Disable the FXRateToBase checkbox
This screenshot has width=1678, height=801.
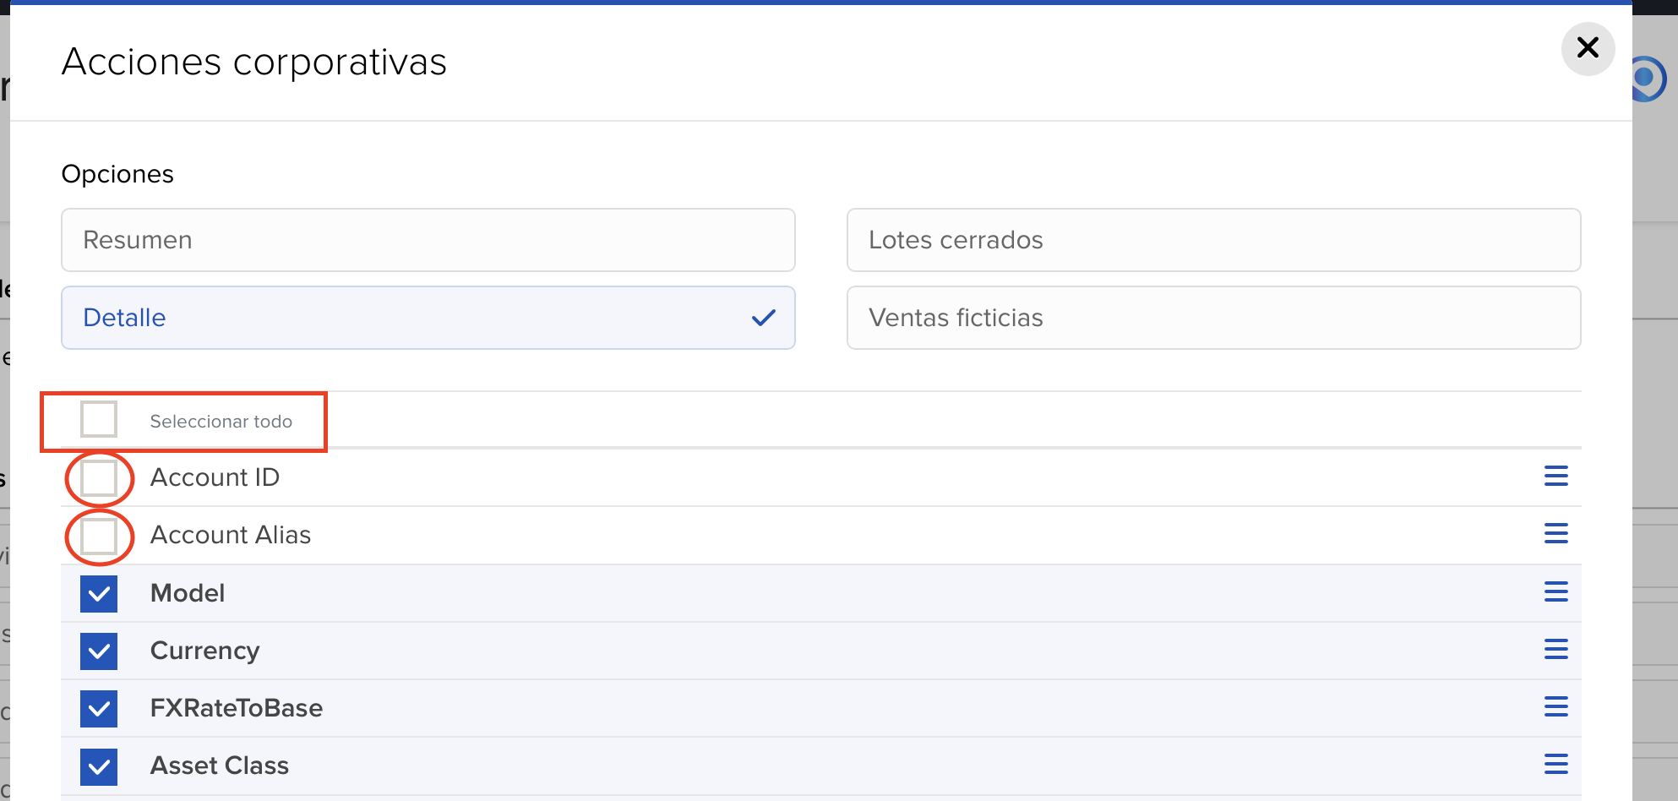99,709
